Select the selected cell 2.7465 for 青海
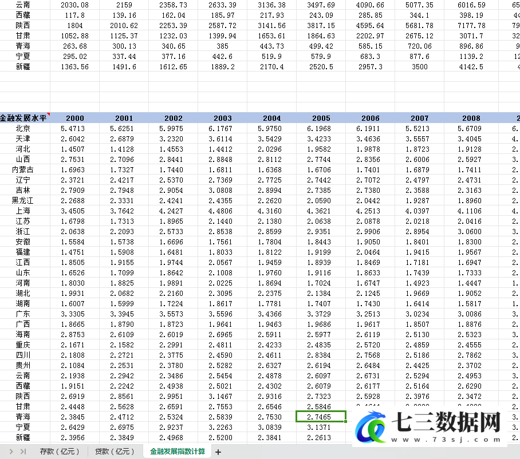Image resolution: width=520 pixels, height=459 pixels. pos(321,417)
